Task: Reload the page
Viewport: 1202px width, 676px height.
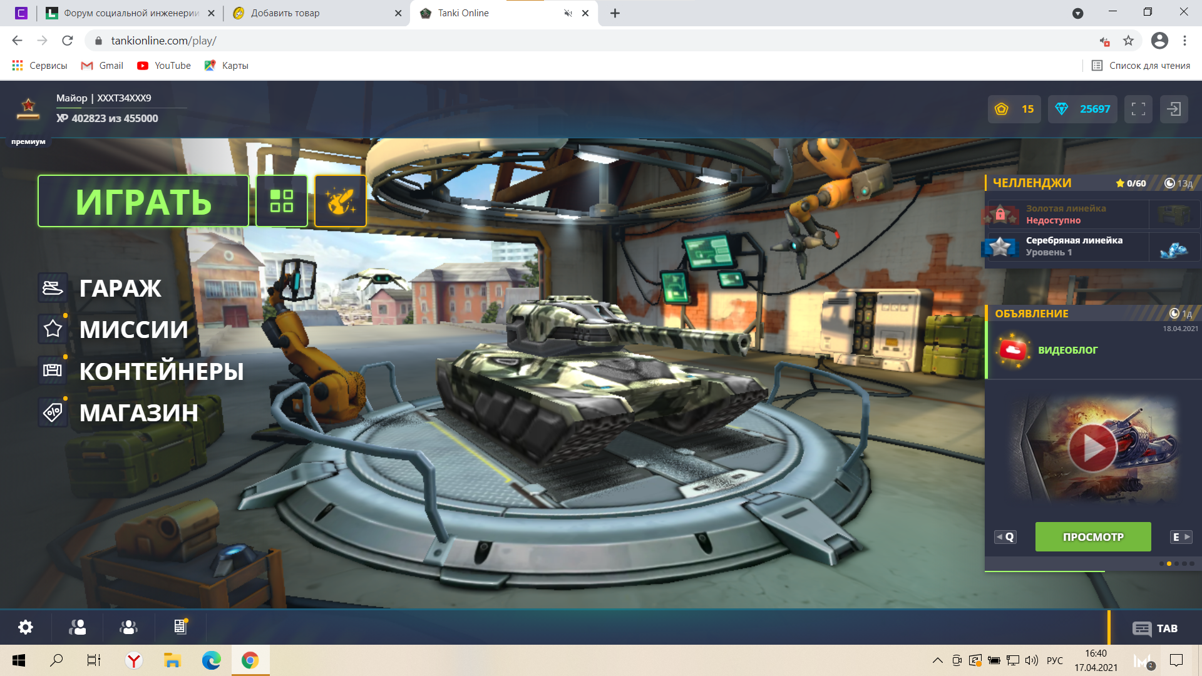Action: (x=68, y=41)
